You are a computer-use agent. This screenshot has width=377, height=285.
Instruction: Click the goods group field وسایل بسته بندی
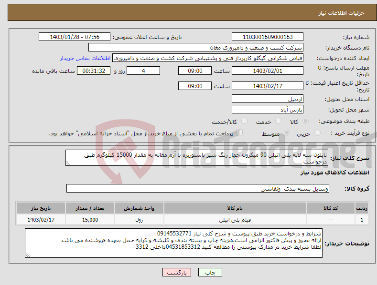[198, 189]
